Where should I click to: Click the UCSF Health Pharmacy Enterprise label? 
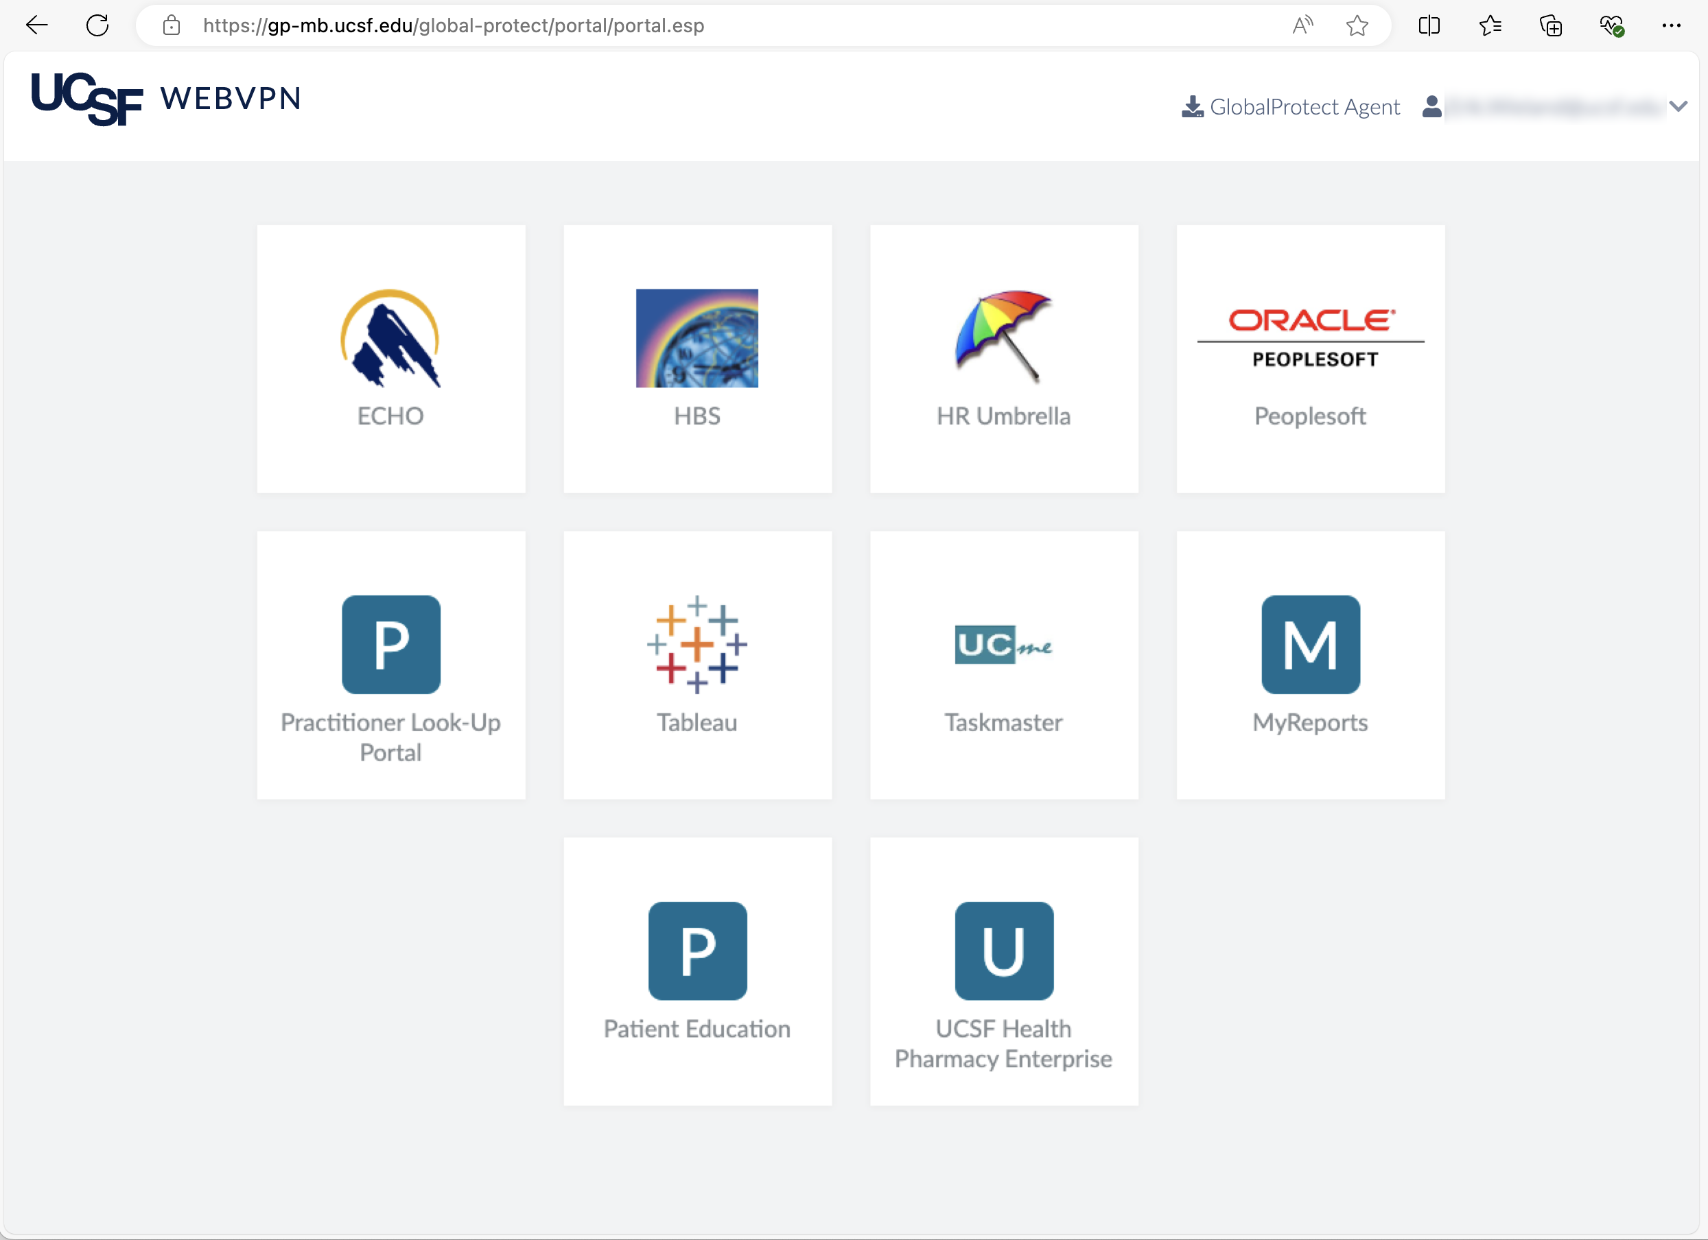tap(1003, 1043)
